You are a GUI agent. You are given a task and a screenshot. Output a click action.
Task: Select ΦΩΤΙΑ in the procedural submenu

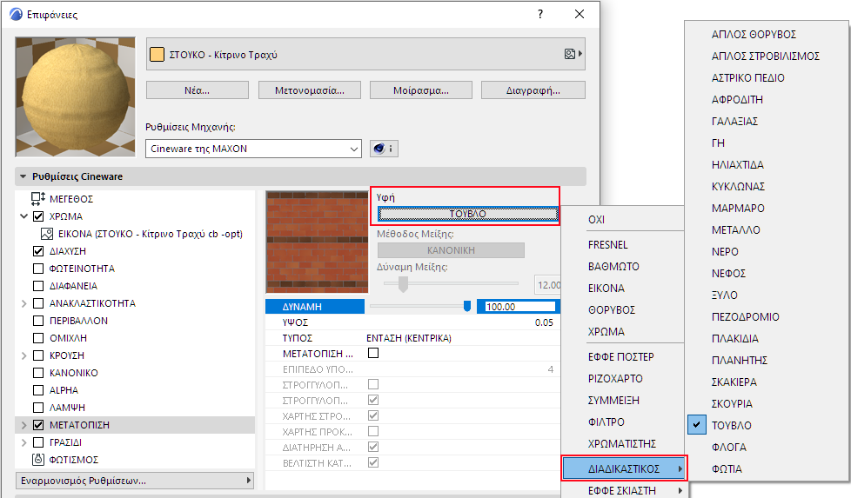(727, 468)
